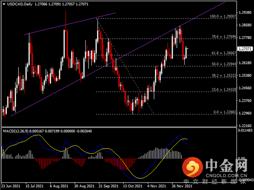This screenshot has height=190, width=254.
Task: Click the 26 Nov 2021 date label
Action: coord(182,186)
